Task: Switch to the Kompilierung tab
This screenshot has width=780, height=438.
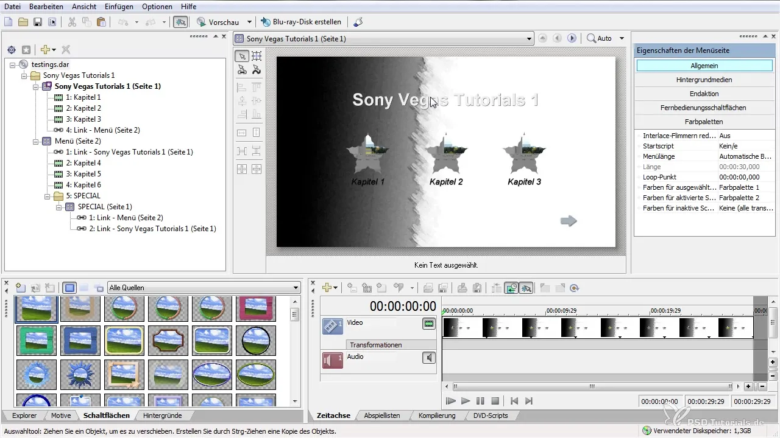Action: (437, 416)
